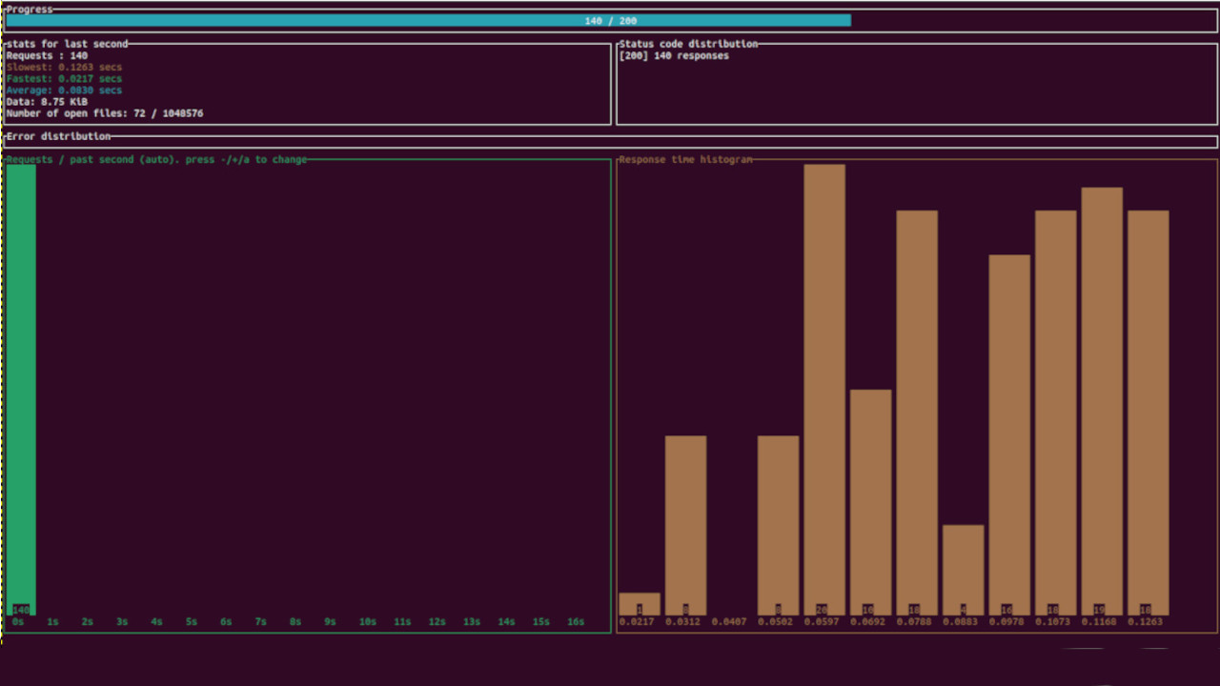Click the tallest histogram bar above 0.0597
Screen dimensions: 1220x686
click(x=824, y=390)
